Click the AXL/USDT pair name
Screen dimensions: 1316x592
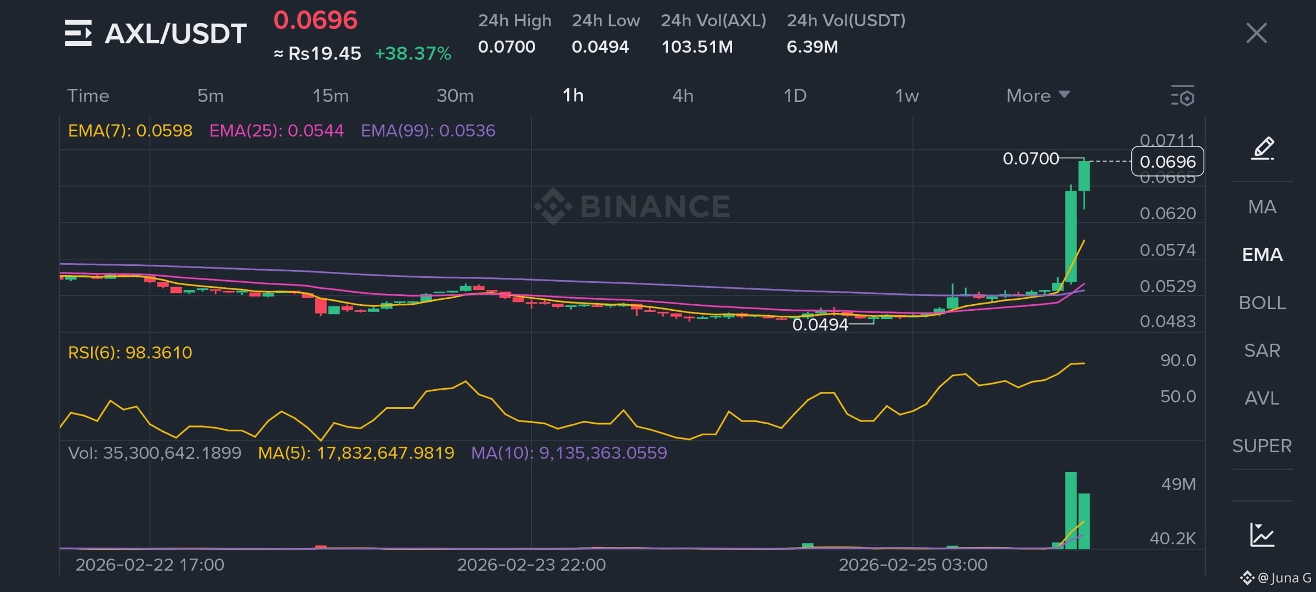tap(175, 33)
